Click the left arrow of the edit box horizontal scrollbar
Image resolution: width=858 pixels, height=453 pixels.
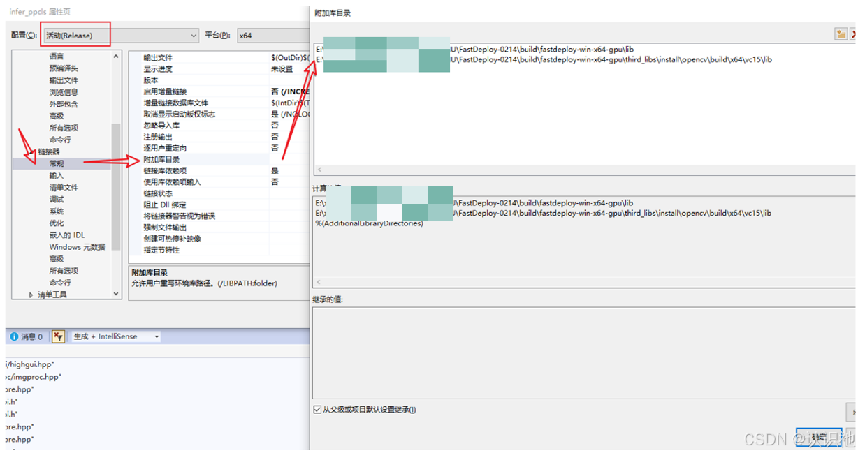point(320,170)
